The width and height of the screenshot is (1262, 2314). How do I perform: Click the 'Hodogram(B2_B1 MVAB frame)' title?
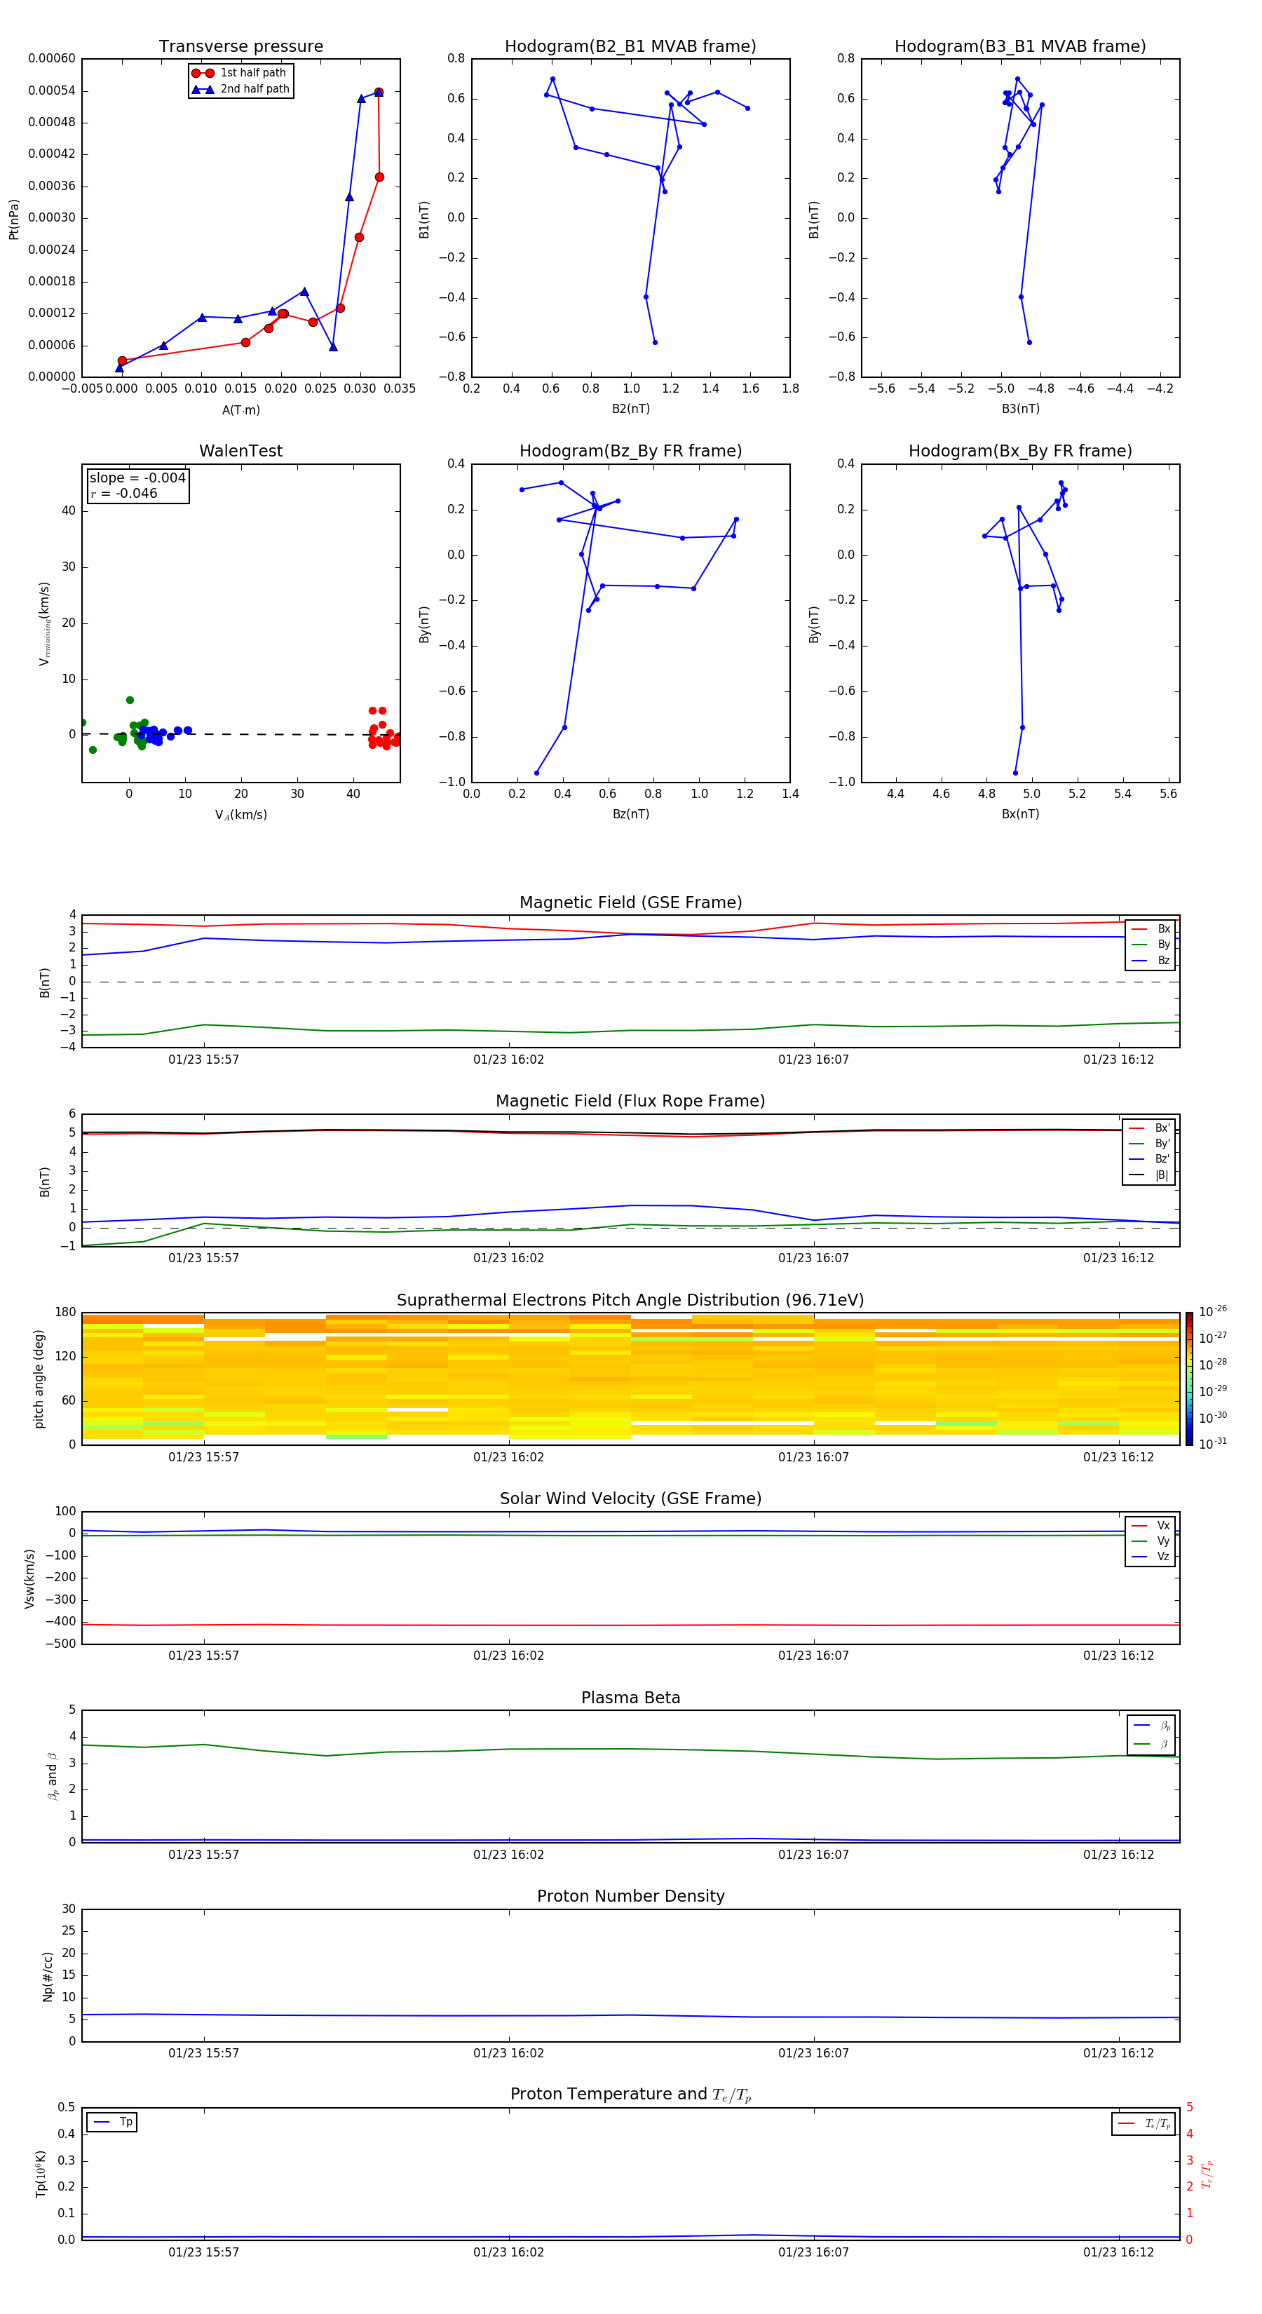630,47
